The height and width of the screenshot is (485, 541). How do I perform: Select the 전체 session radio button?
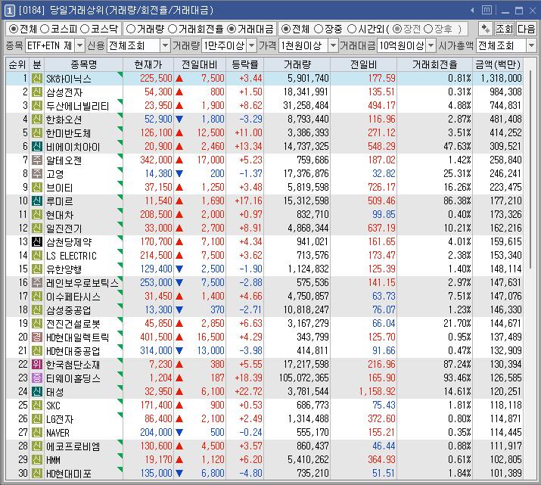coord(286,29)
